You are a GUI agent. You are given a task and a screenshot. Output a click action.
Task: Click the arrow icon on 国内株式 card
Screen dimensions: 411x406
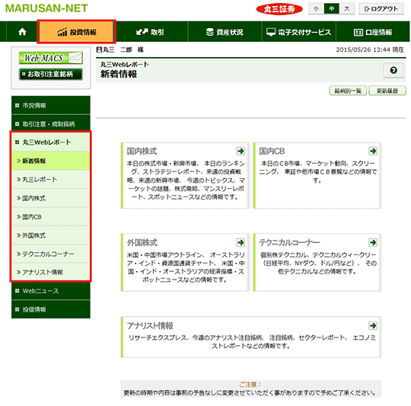tap(241, 151)
